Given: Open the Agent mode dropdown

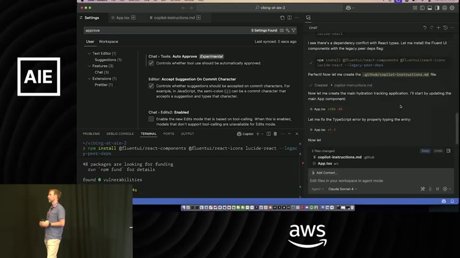Looking at the screenshot, I should pyautogui.click(x=317, y=189).
